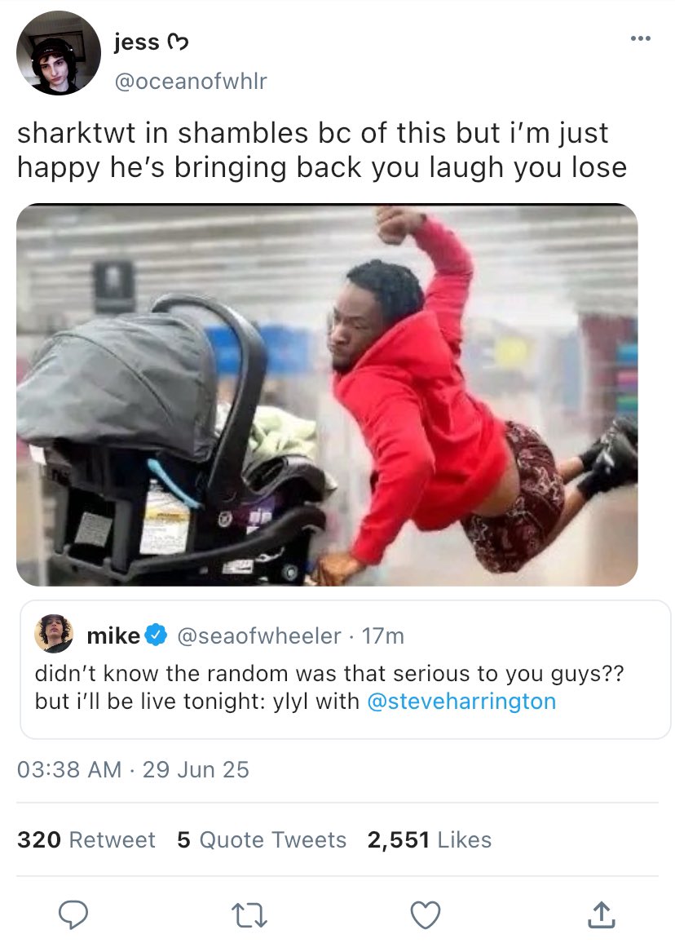Open the @seaofwheeler handle in quoted tweet
The width and height of the screenshot is (675, 952).
(x=259, y=635)
